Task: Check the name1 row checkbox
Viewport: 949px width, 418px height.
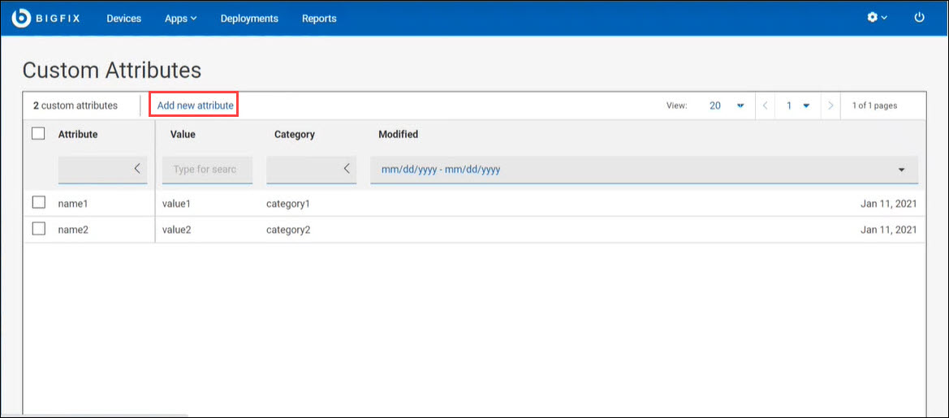Action: pyautogui.click(x=38, y=204)
